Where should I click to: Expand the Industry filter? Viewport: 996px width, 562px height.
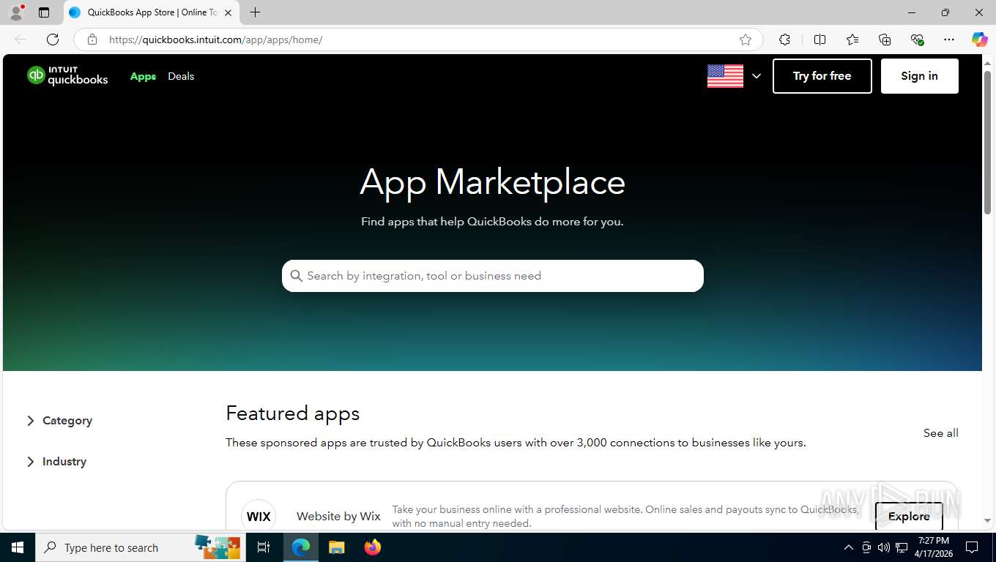tap(56, 462)
